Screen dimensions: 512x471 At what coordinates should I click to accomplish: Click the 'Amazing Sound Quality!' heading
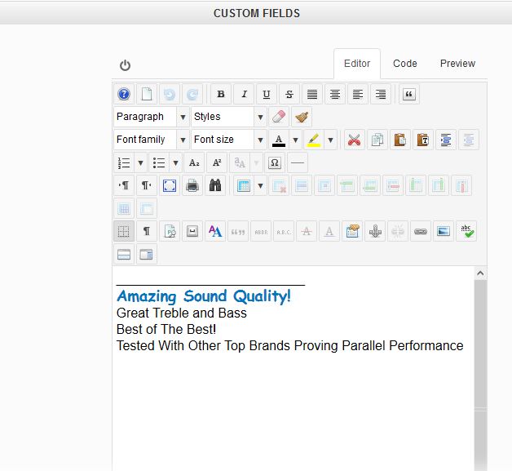(x=204, y=296)
